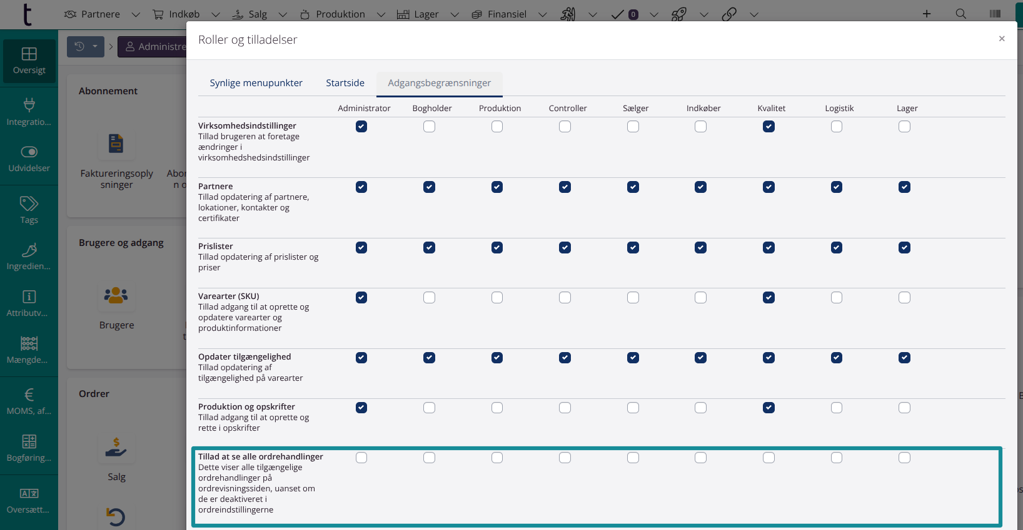
Task: Click the Kvalitet column header
Action: tap(771, 108)
